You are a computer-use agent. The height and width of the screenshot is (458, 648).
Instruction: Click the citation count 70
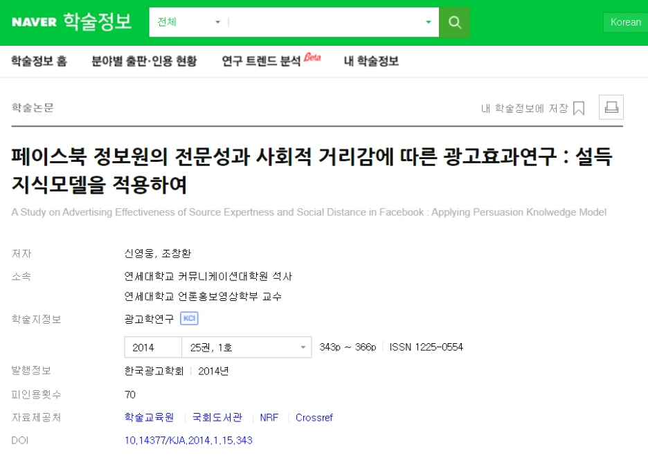pyautogui.click(x=130, y=395)
